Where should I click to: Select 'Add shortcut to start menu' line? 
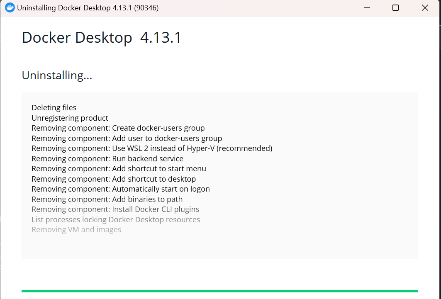119,169
